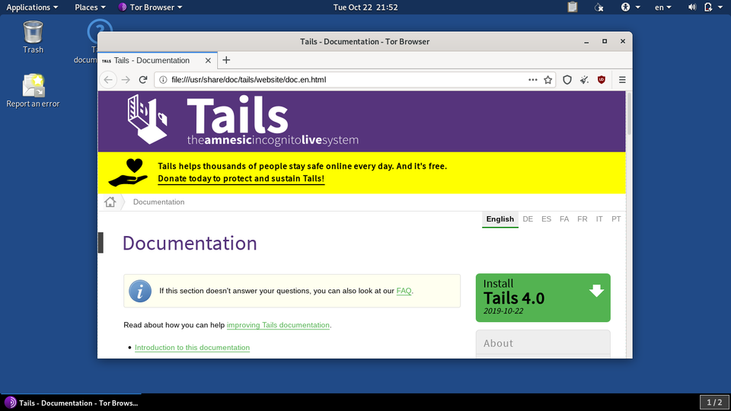Image resolution: width=731 pixels, height=411 pixels.
Task: Open improving Tails documentation link
Action: [278, 325]
